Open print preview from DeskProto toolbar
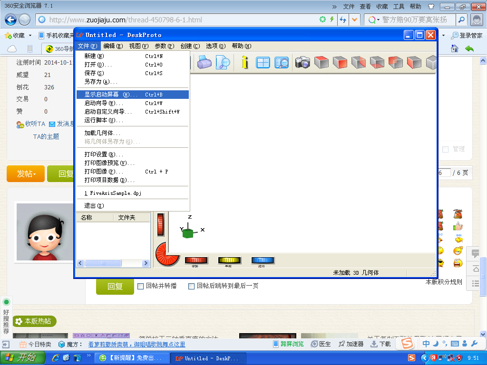The width and height of the screenshot is (487, 365). pos(223,62)
